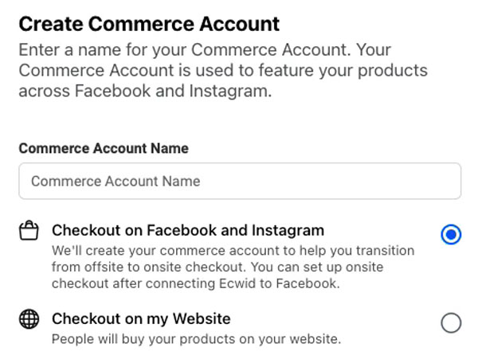Click the shopping bag icon
This screenshot has height=363, width=478.
[x=29, y=231]
